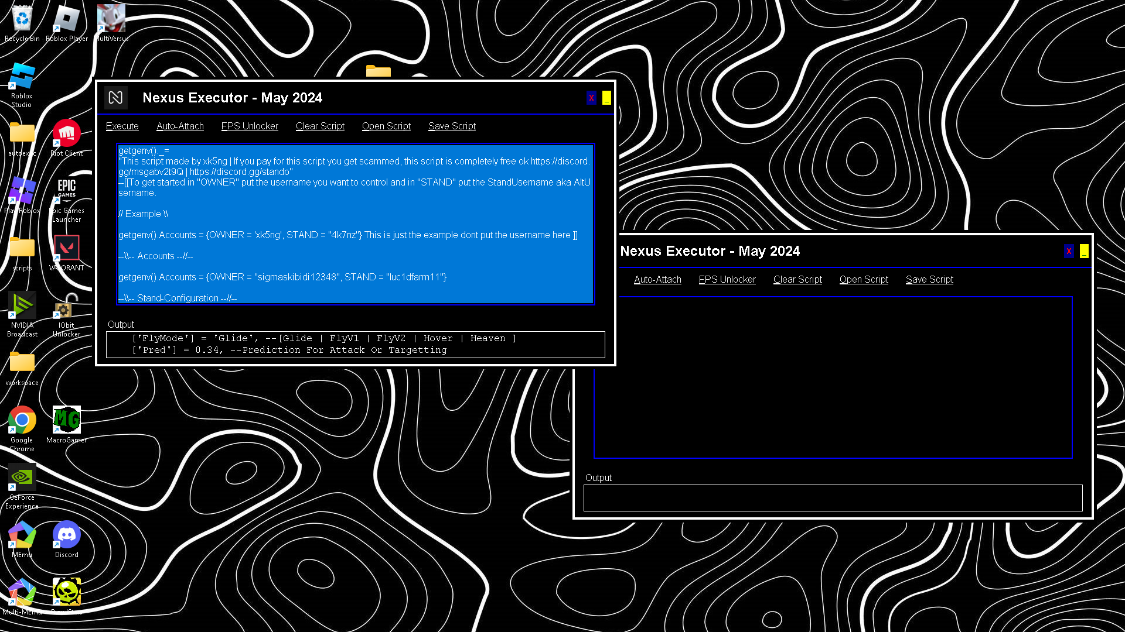Screen dimensions: 1125x632
Task: Click Clear Script in the left window
Action: (x=320, y=126)
